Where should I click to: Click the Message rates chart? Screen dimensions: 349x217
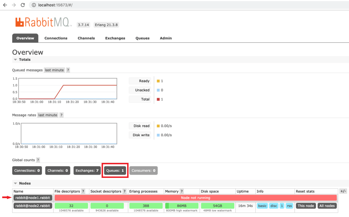pyautogui.click(x=69, y=133)
